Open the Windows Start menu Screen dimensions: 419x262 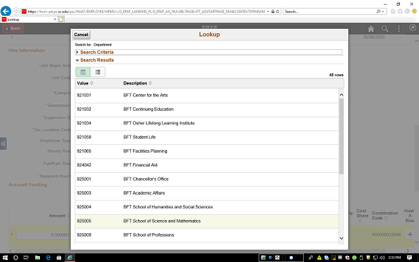pyautogui.click(x=5, y=257)
